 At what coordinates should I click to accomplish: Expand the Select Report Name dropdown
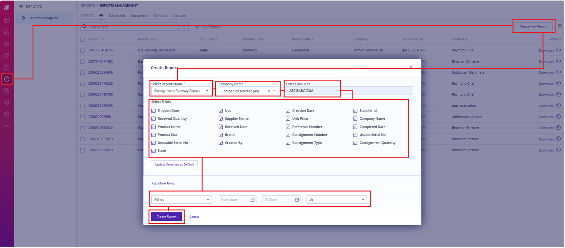181,91
